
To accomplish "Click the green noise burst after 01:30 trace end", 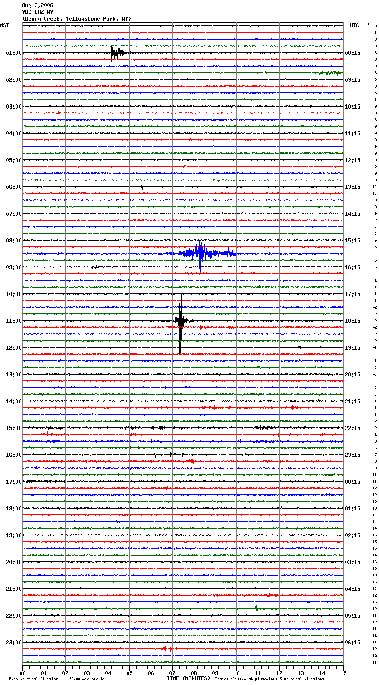I will pyautogui.click(x=329, y=73).
